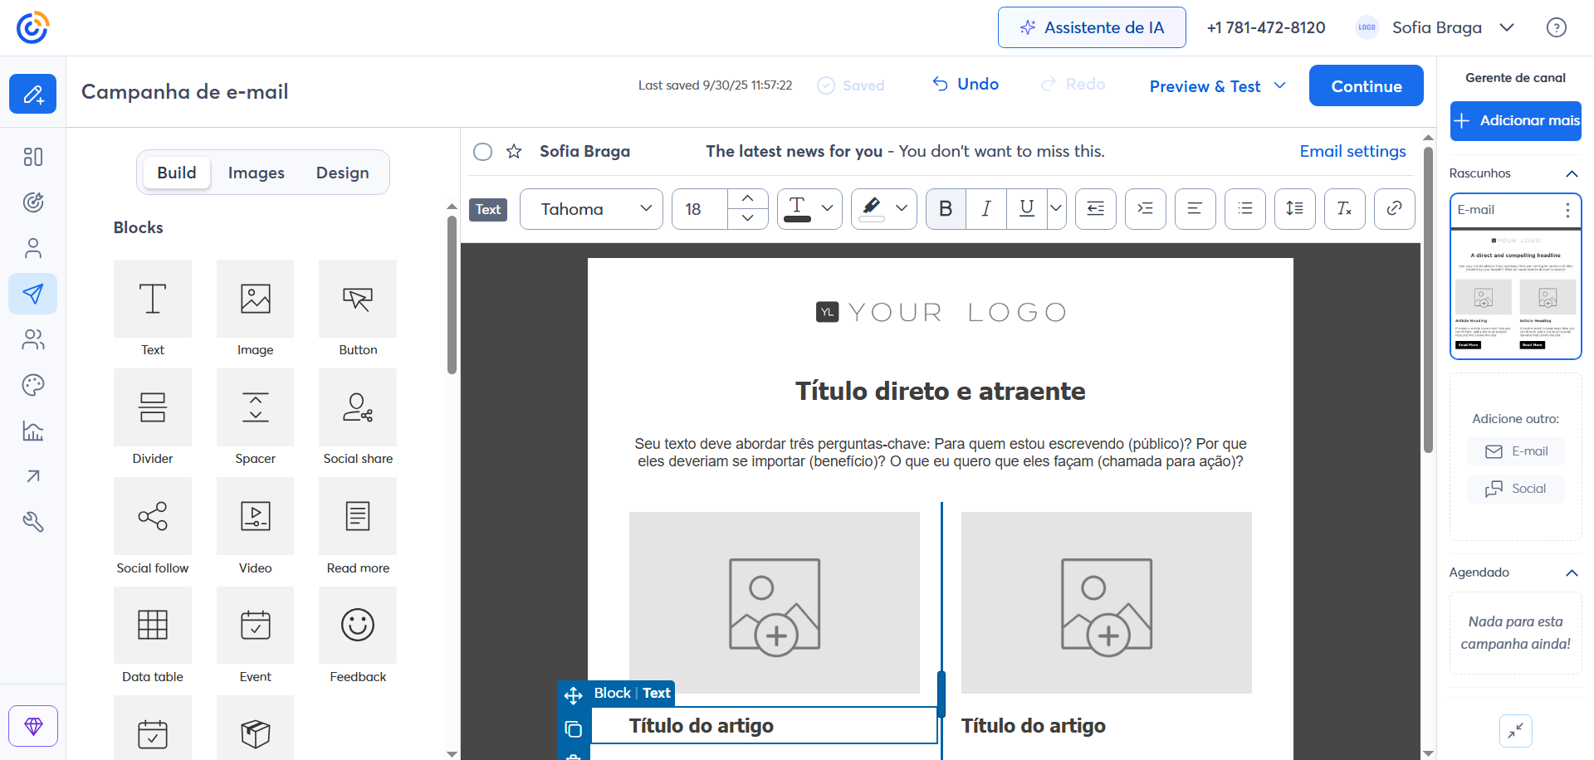Open the Design tab

(x=342, y=173)
